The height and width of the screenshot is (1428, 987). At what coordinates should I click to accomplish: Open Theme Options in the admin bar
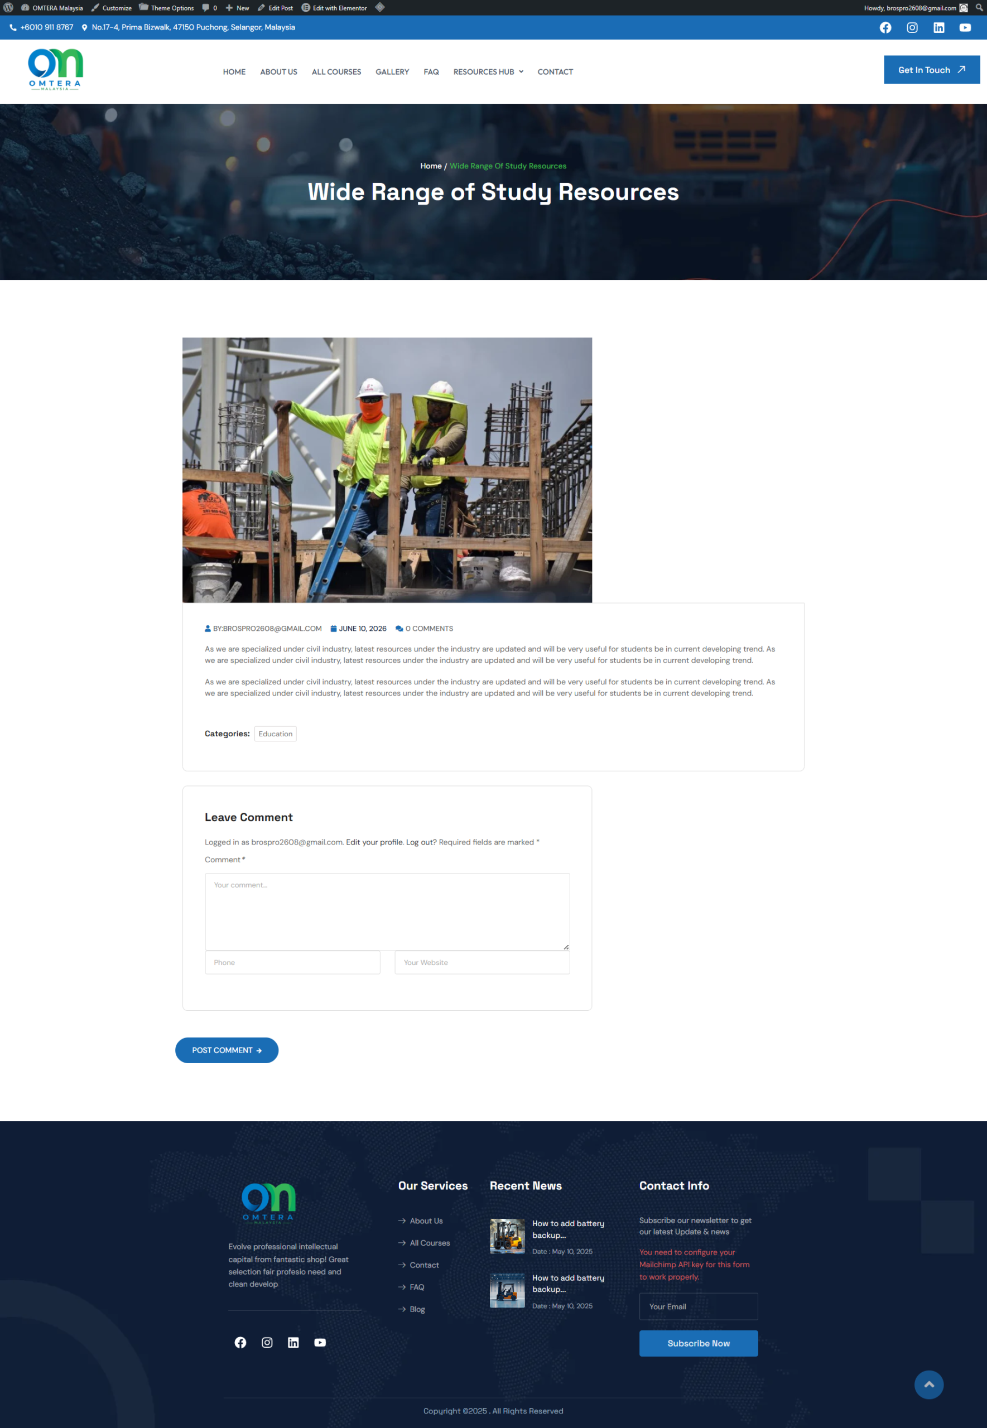coord(166,8)
